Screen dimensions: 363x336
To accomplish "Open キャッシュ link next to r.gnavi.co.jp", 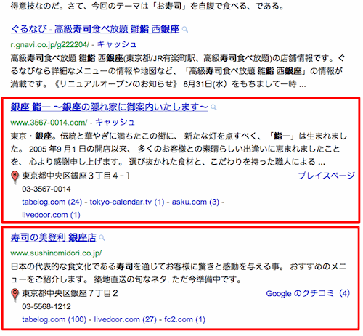I will coord(117,44).
